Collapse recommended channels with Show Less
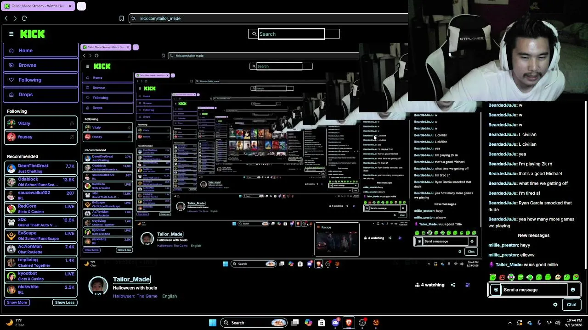The image size is (588, 330). [65, 302]
